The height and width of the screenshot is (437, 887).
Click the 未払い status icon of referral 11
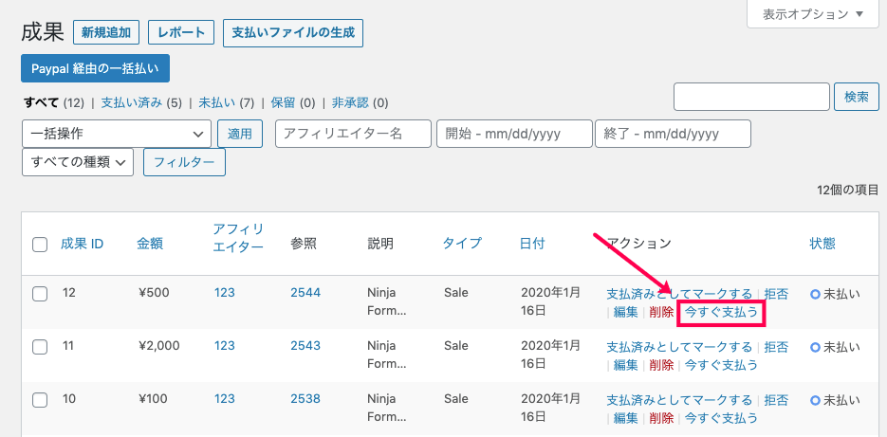(815, 347)
